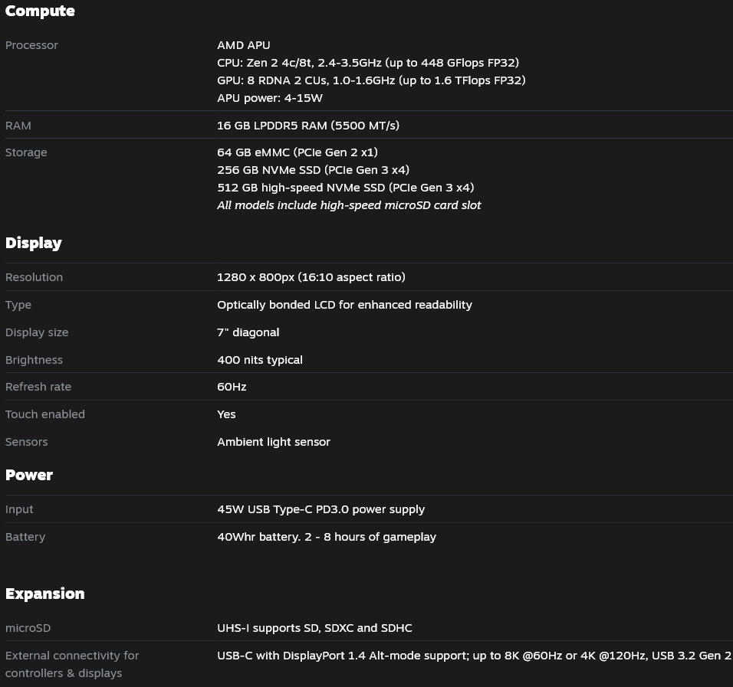Click the 16 GB LPDDR5 RAM value
The width and height of the screenshot is (733, 687).
click(308, 126)
